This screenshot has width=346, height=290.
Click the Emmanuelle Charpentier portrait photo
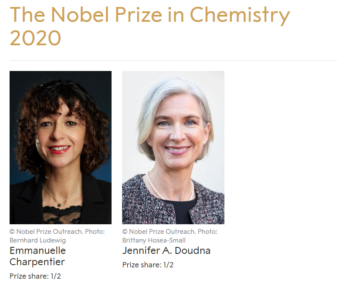click(x=60, y=147)
